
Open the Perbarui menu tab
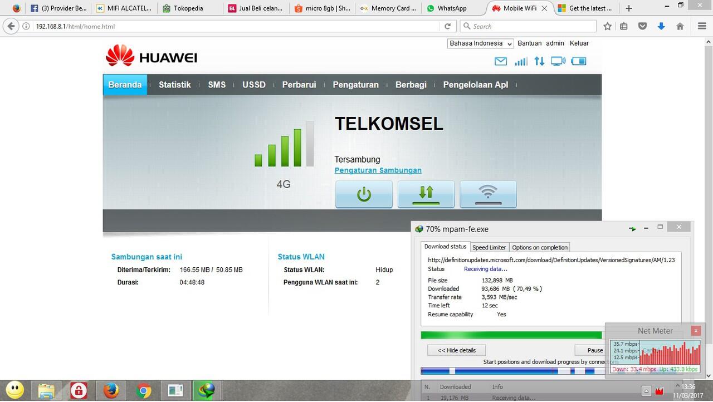coord(299,85)
